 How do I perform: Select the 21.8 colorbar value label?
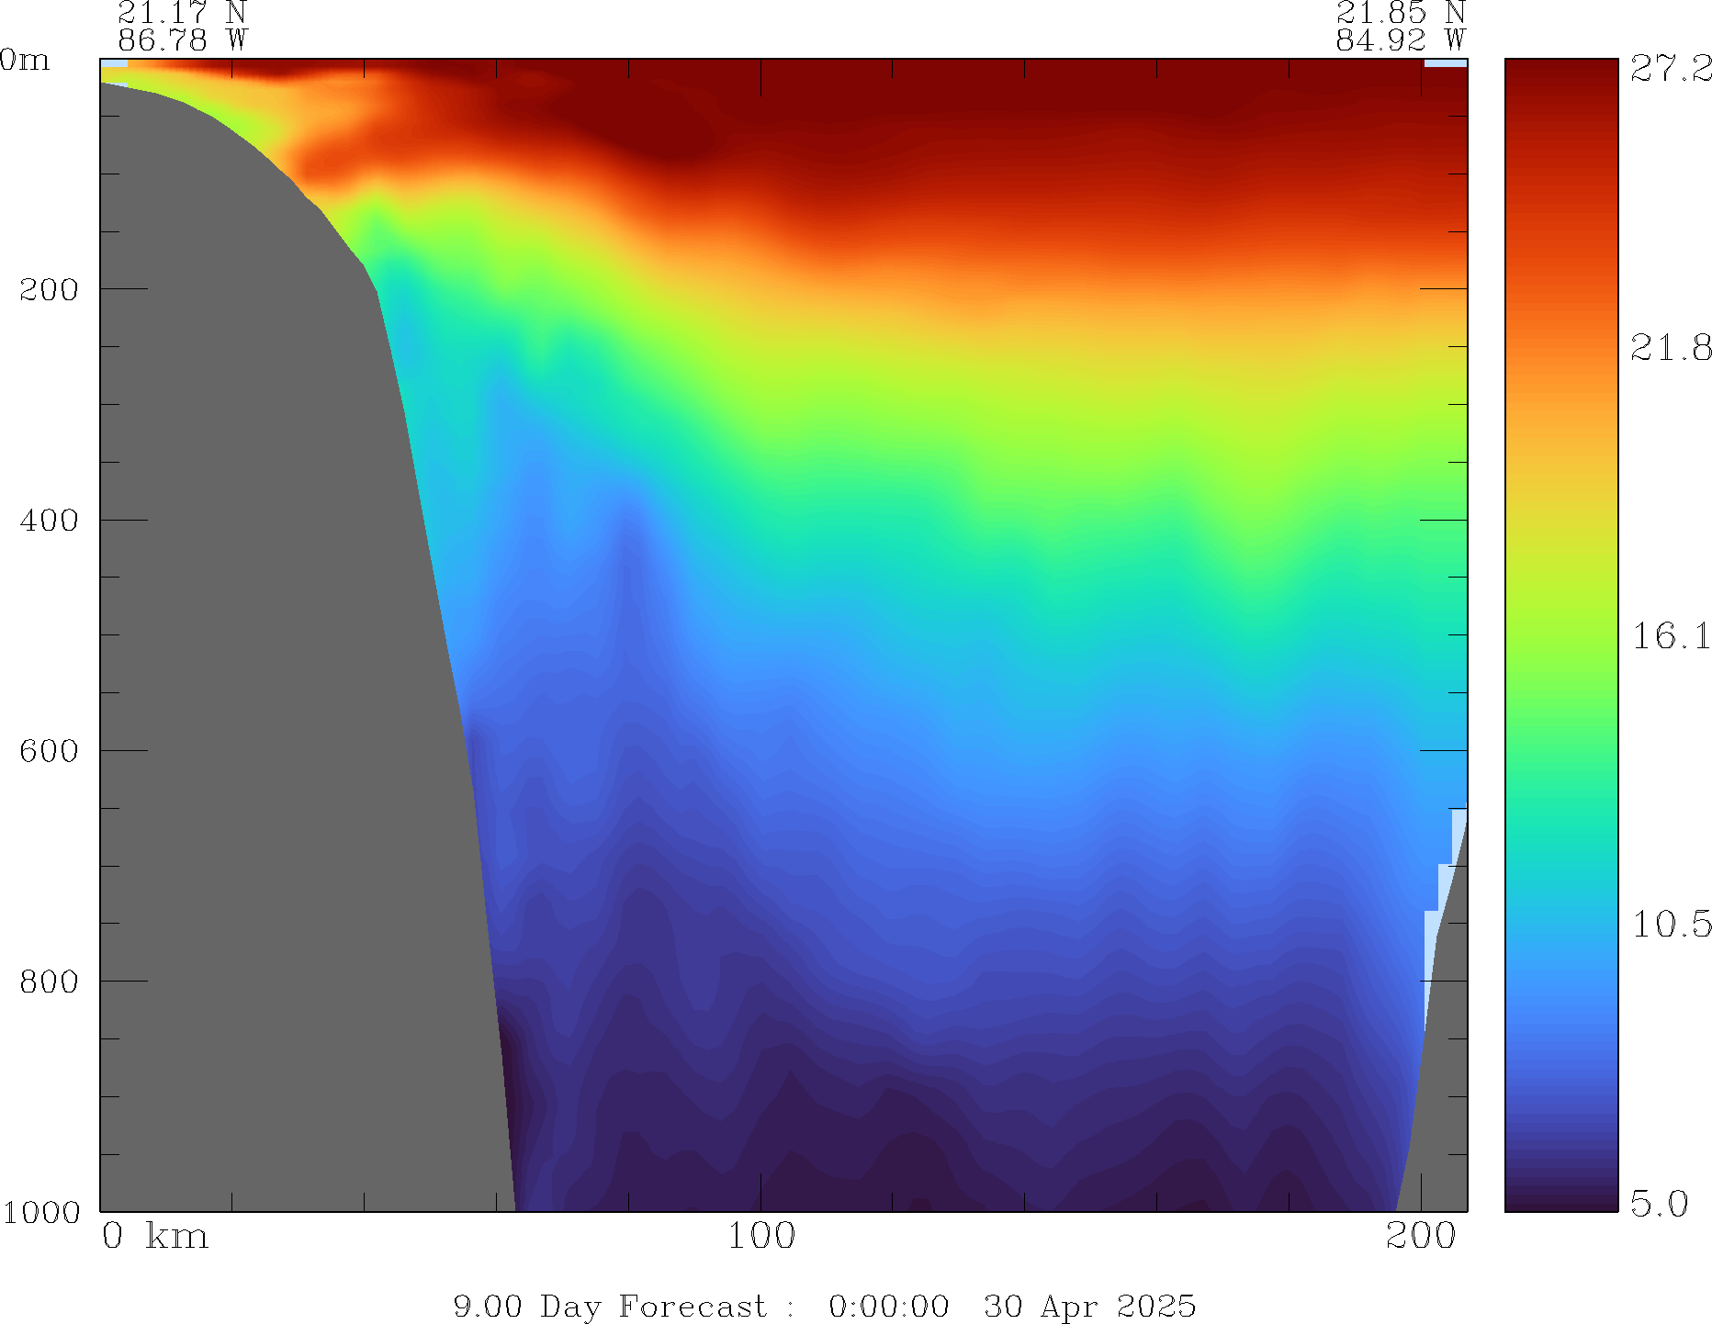(1671, 348)
